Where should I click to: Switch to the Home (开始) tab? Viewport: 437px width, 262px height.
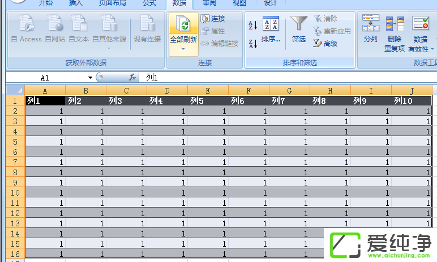(46, 3)
